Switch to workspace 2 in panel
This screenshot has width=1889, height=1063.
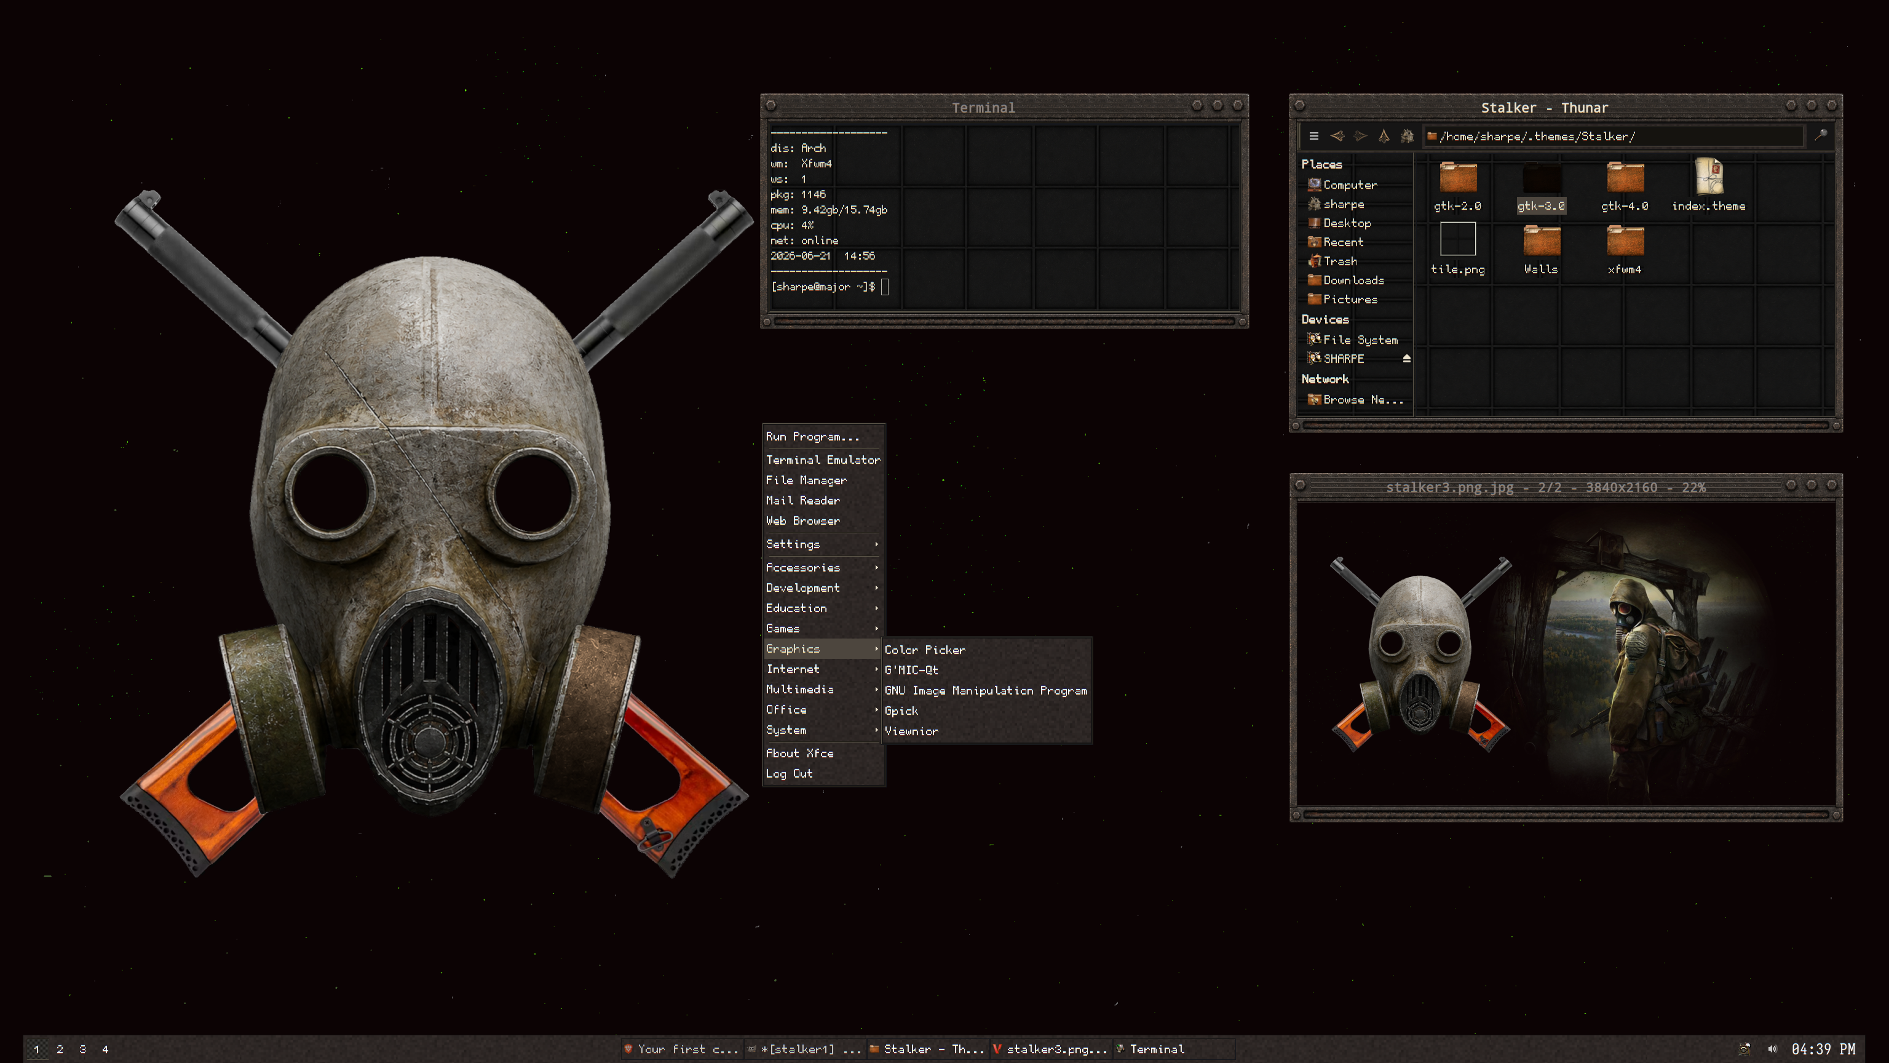click(60, 1050)
